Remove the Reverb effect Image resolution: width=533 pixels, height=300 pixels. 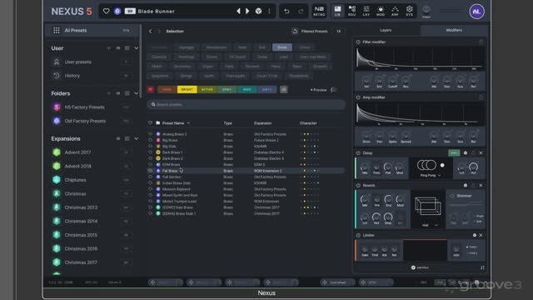click(481, 185)
